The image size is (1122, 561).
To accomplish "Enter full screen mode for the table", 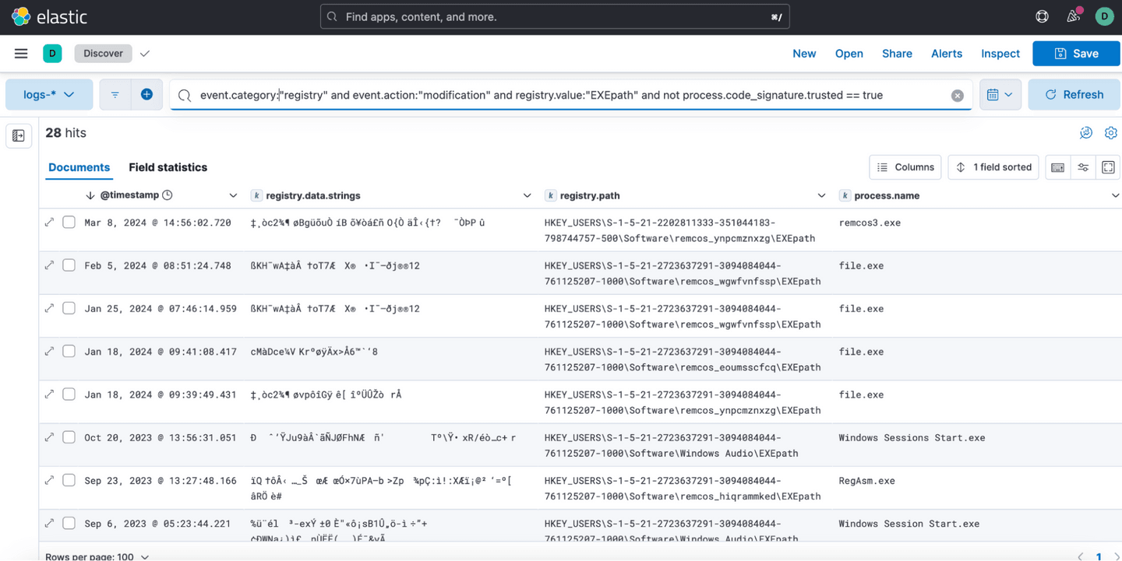I will tap(1108, 167).
